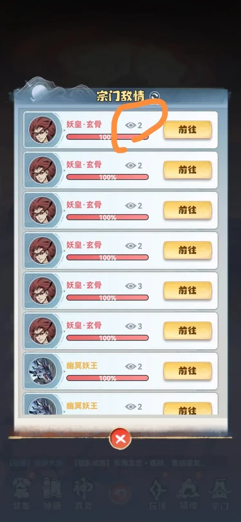Tap the eye icon on first 幽冥妖王 row

[x=130, y=366]
